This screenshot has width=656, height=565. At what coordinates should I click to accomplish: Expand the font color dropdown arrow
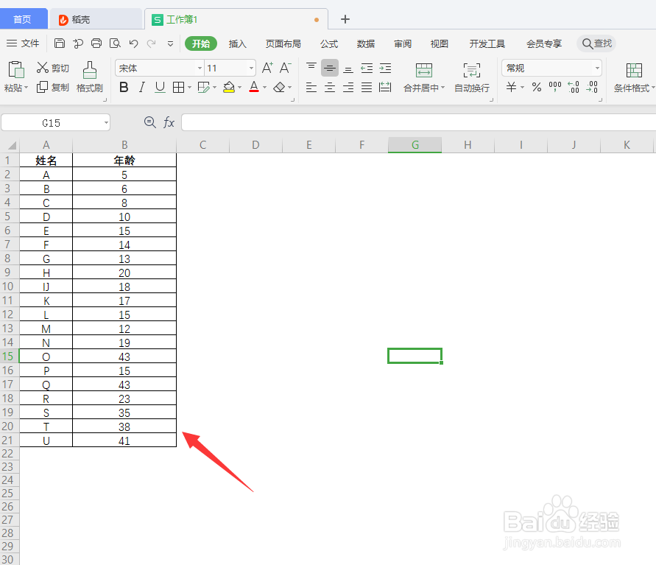tap(264, 88)
